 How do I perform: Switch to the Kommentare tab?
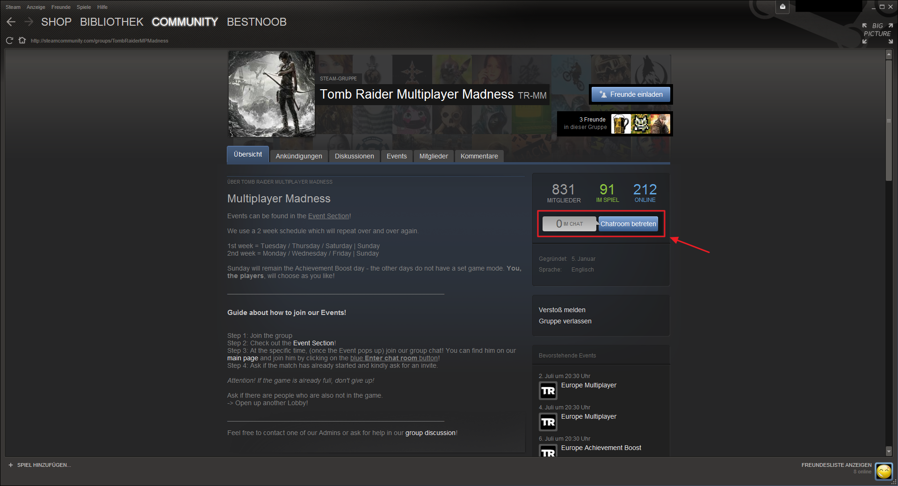tap(479, 156)
